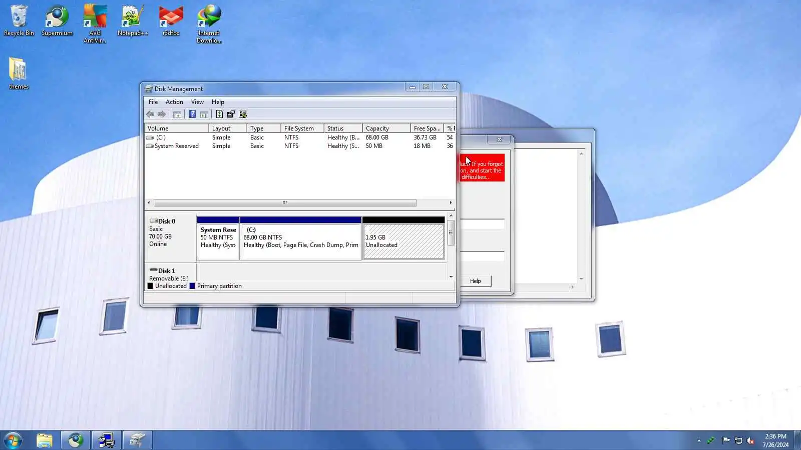The image size is (801, 450).
Task: Click the down arrow of disk pane scrollbar
Action: point(451,276)
